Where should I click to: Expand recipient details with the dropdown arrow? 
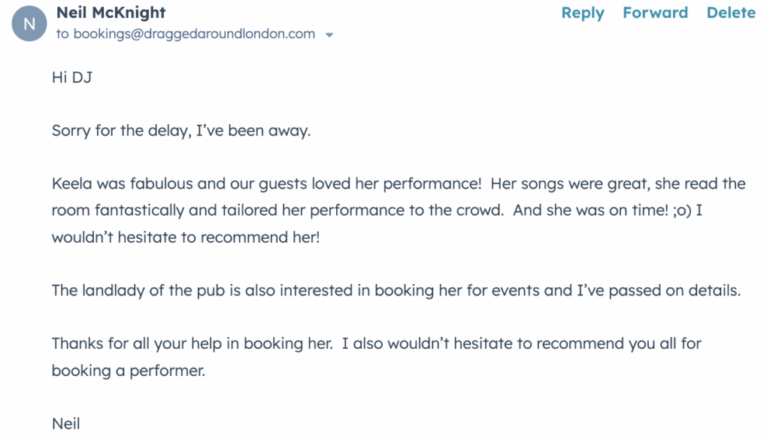(329, 35)
